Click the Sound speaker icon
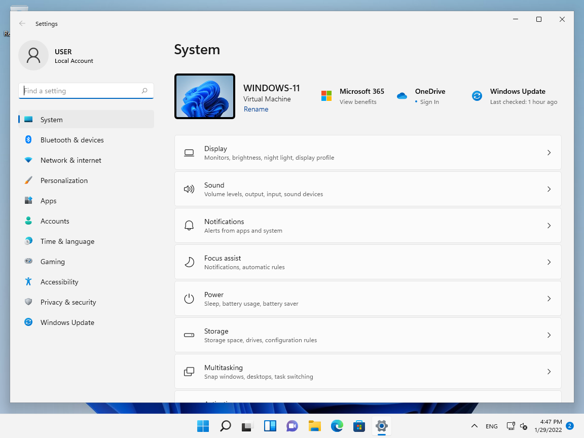 189,189
